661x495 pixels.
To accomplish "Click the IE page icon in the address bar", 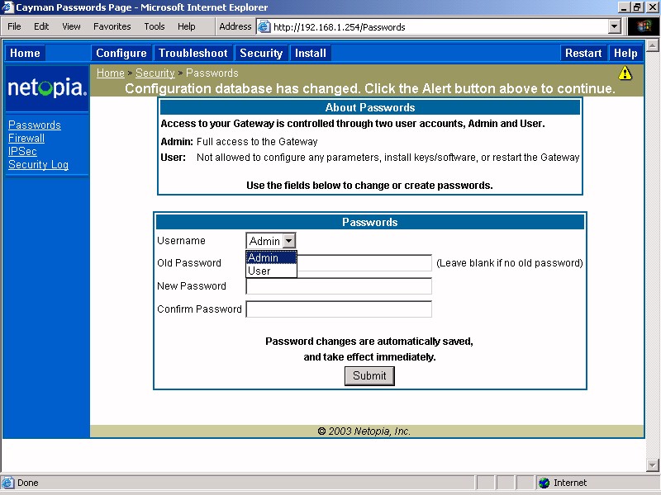I will (x=264, y=26).
